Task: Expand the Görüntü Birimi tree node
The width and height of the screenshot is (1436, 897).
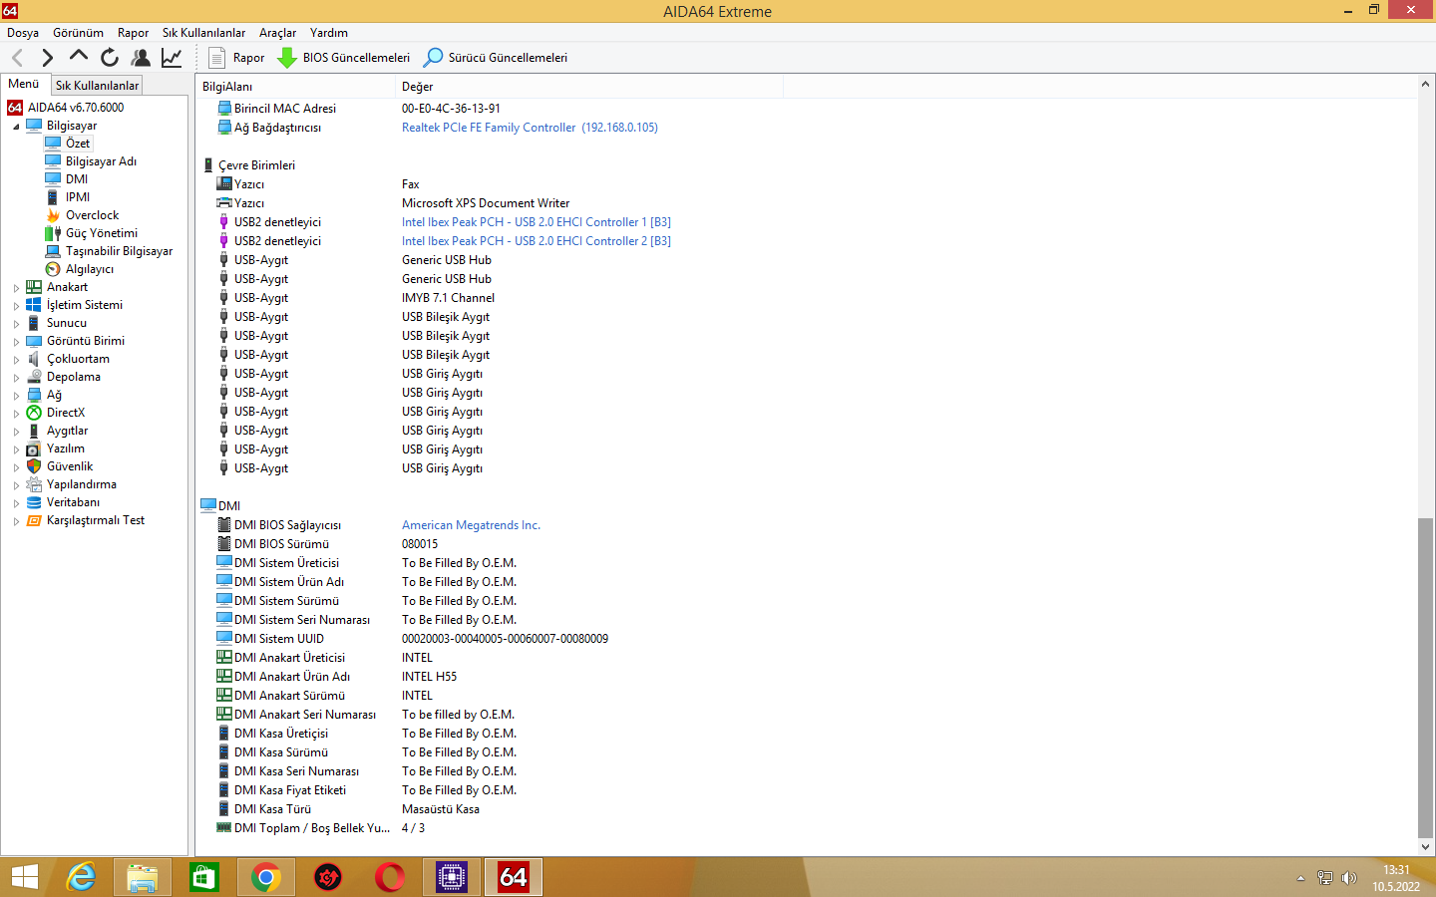Action: click(x=16, y=342)
